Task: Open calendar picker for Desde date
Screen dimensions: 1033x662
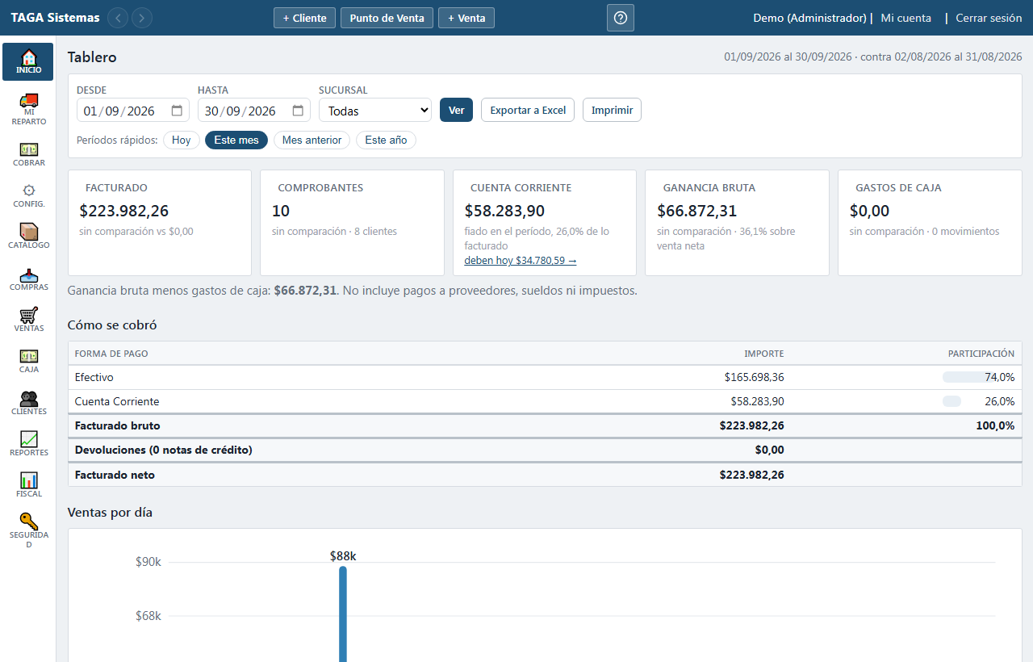Action: click(x=178, y=111)
